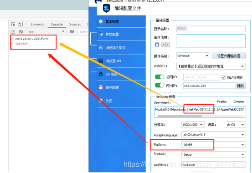Image resolution: width=252 pixels, height=173 pixels.
Task: Click the navigator.platform console command text
Action: [31, 39]
